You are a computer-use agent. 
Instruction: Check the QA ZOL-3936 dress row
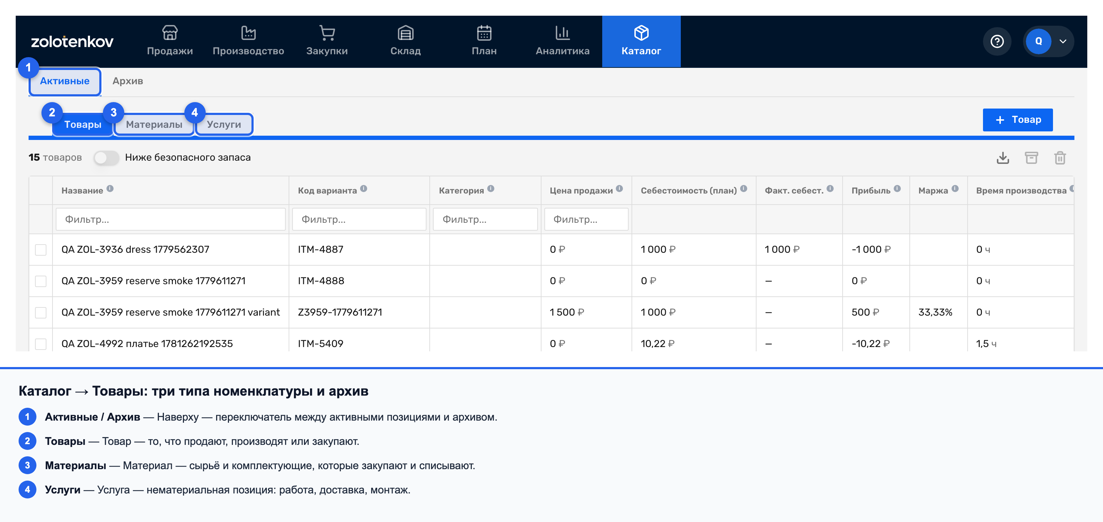pyautogui.click(x=41, y=250)
